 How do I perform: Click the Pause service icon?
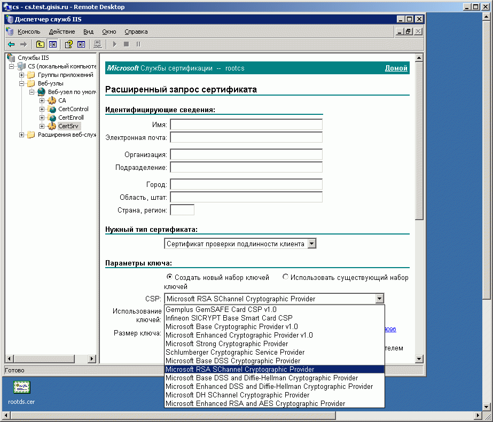pos(138,44)
